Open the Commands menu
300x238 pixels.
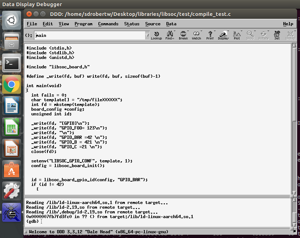(108, 24)
